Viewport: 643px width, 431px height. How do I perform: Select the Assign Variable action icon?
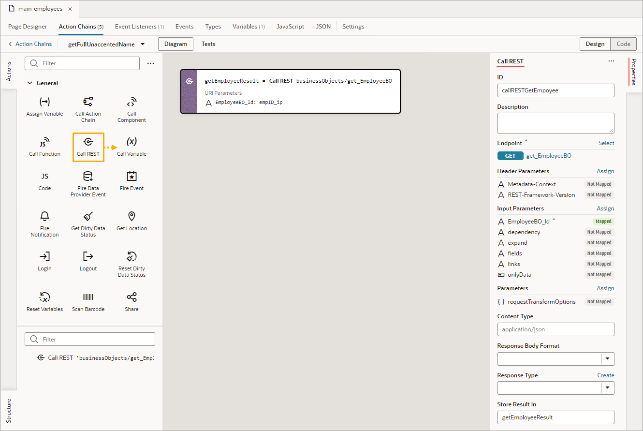pyautogui.click(x=44, y=102)
